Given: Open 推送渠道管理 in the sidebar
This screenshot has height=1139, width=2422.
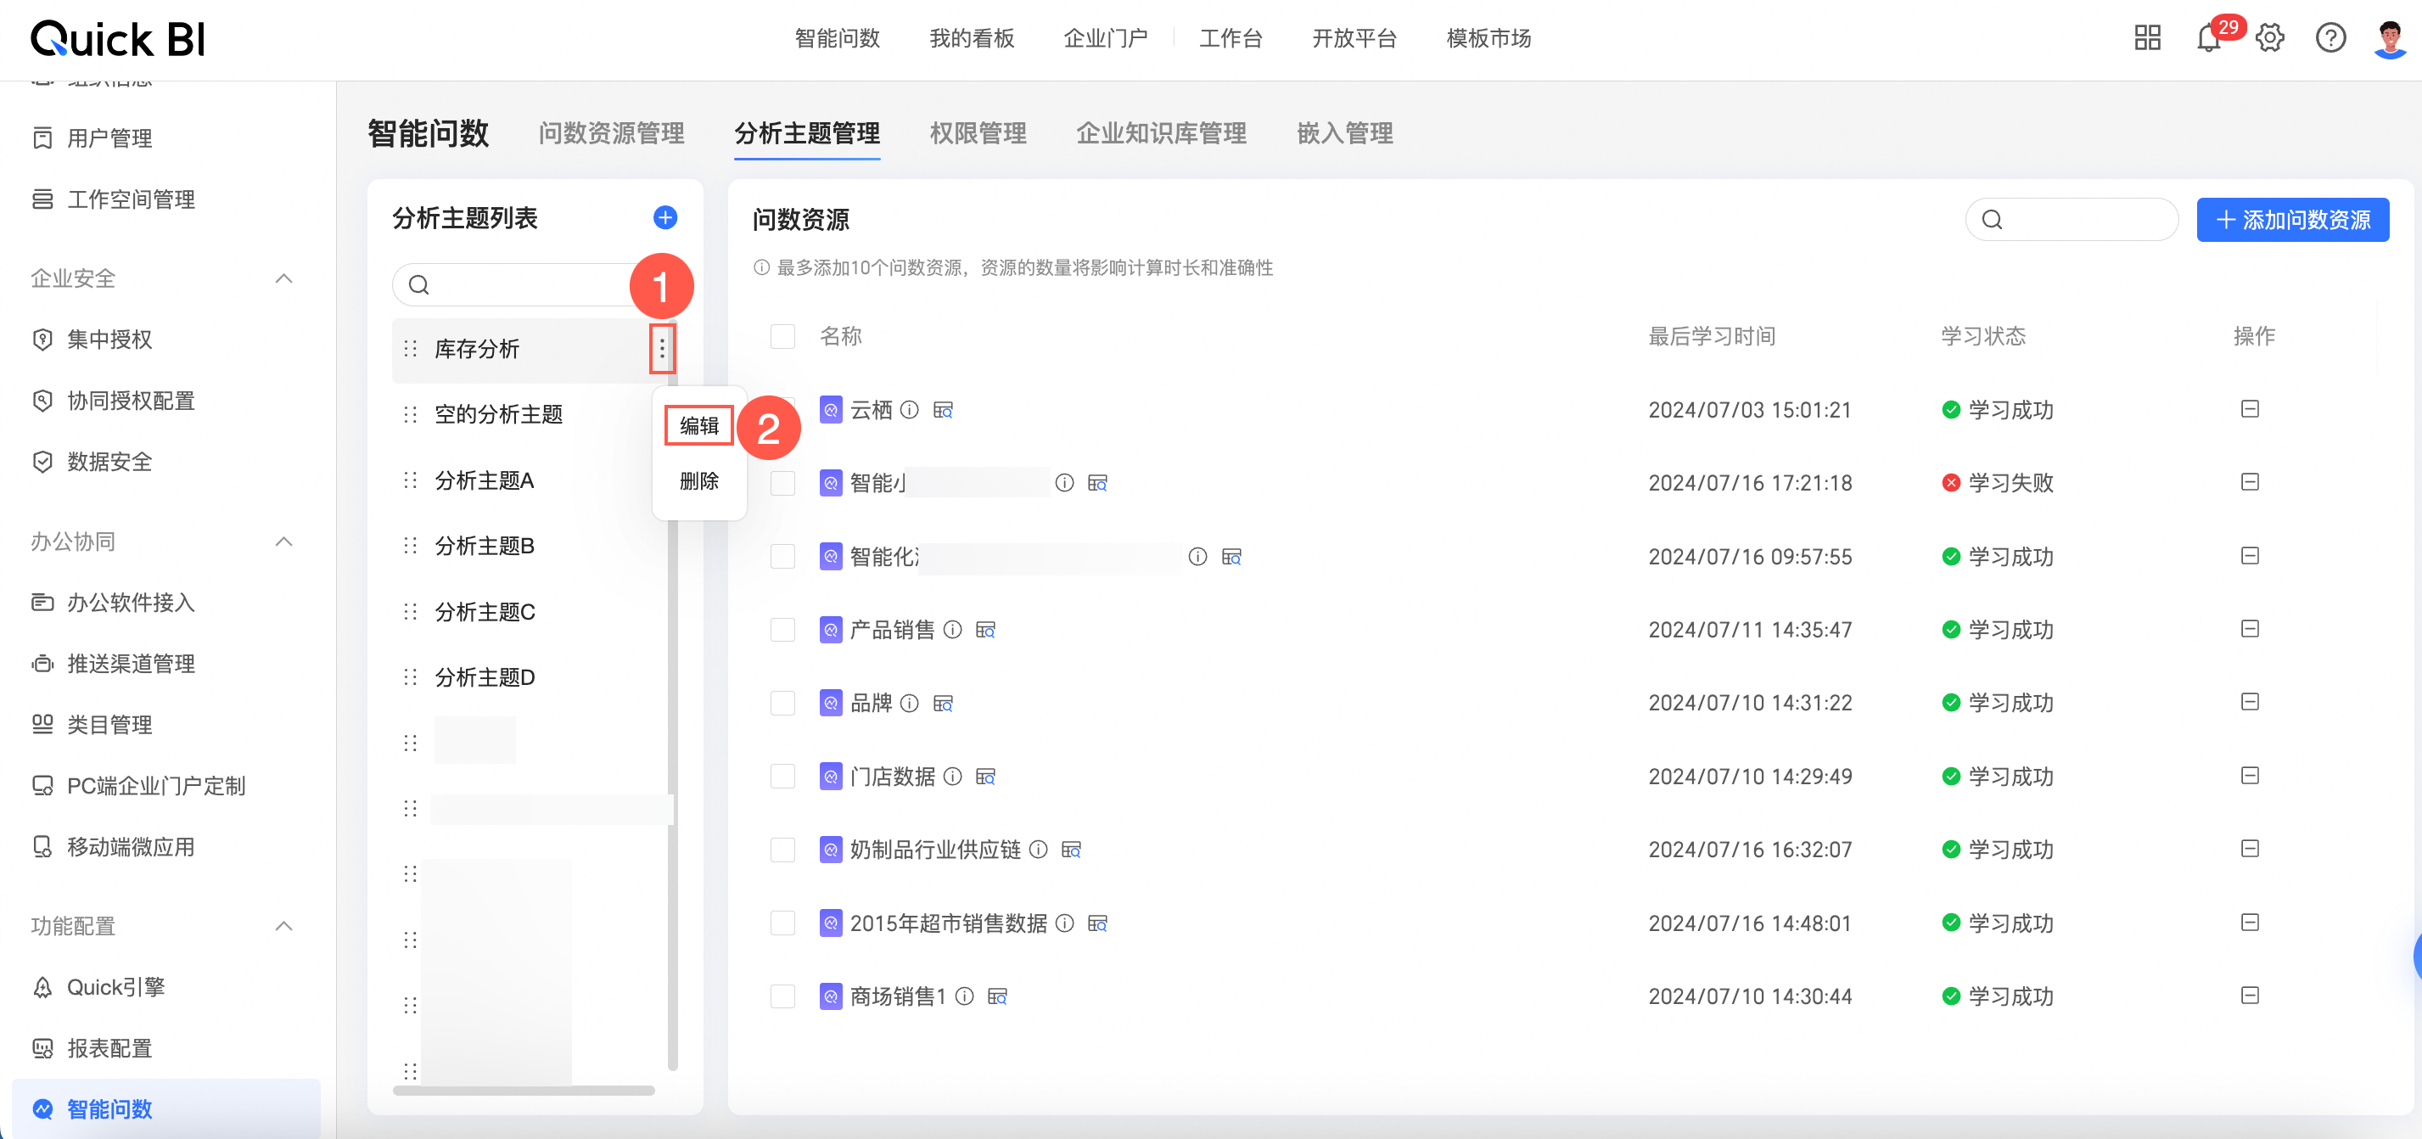Looking at the screenshot, I should click(x=131, y=664).
